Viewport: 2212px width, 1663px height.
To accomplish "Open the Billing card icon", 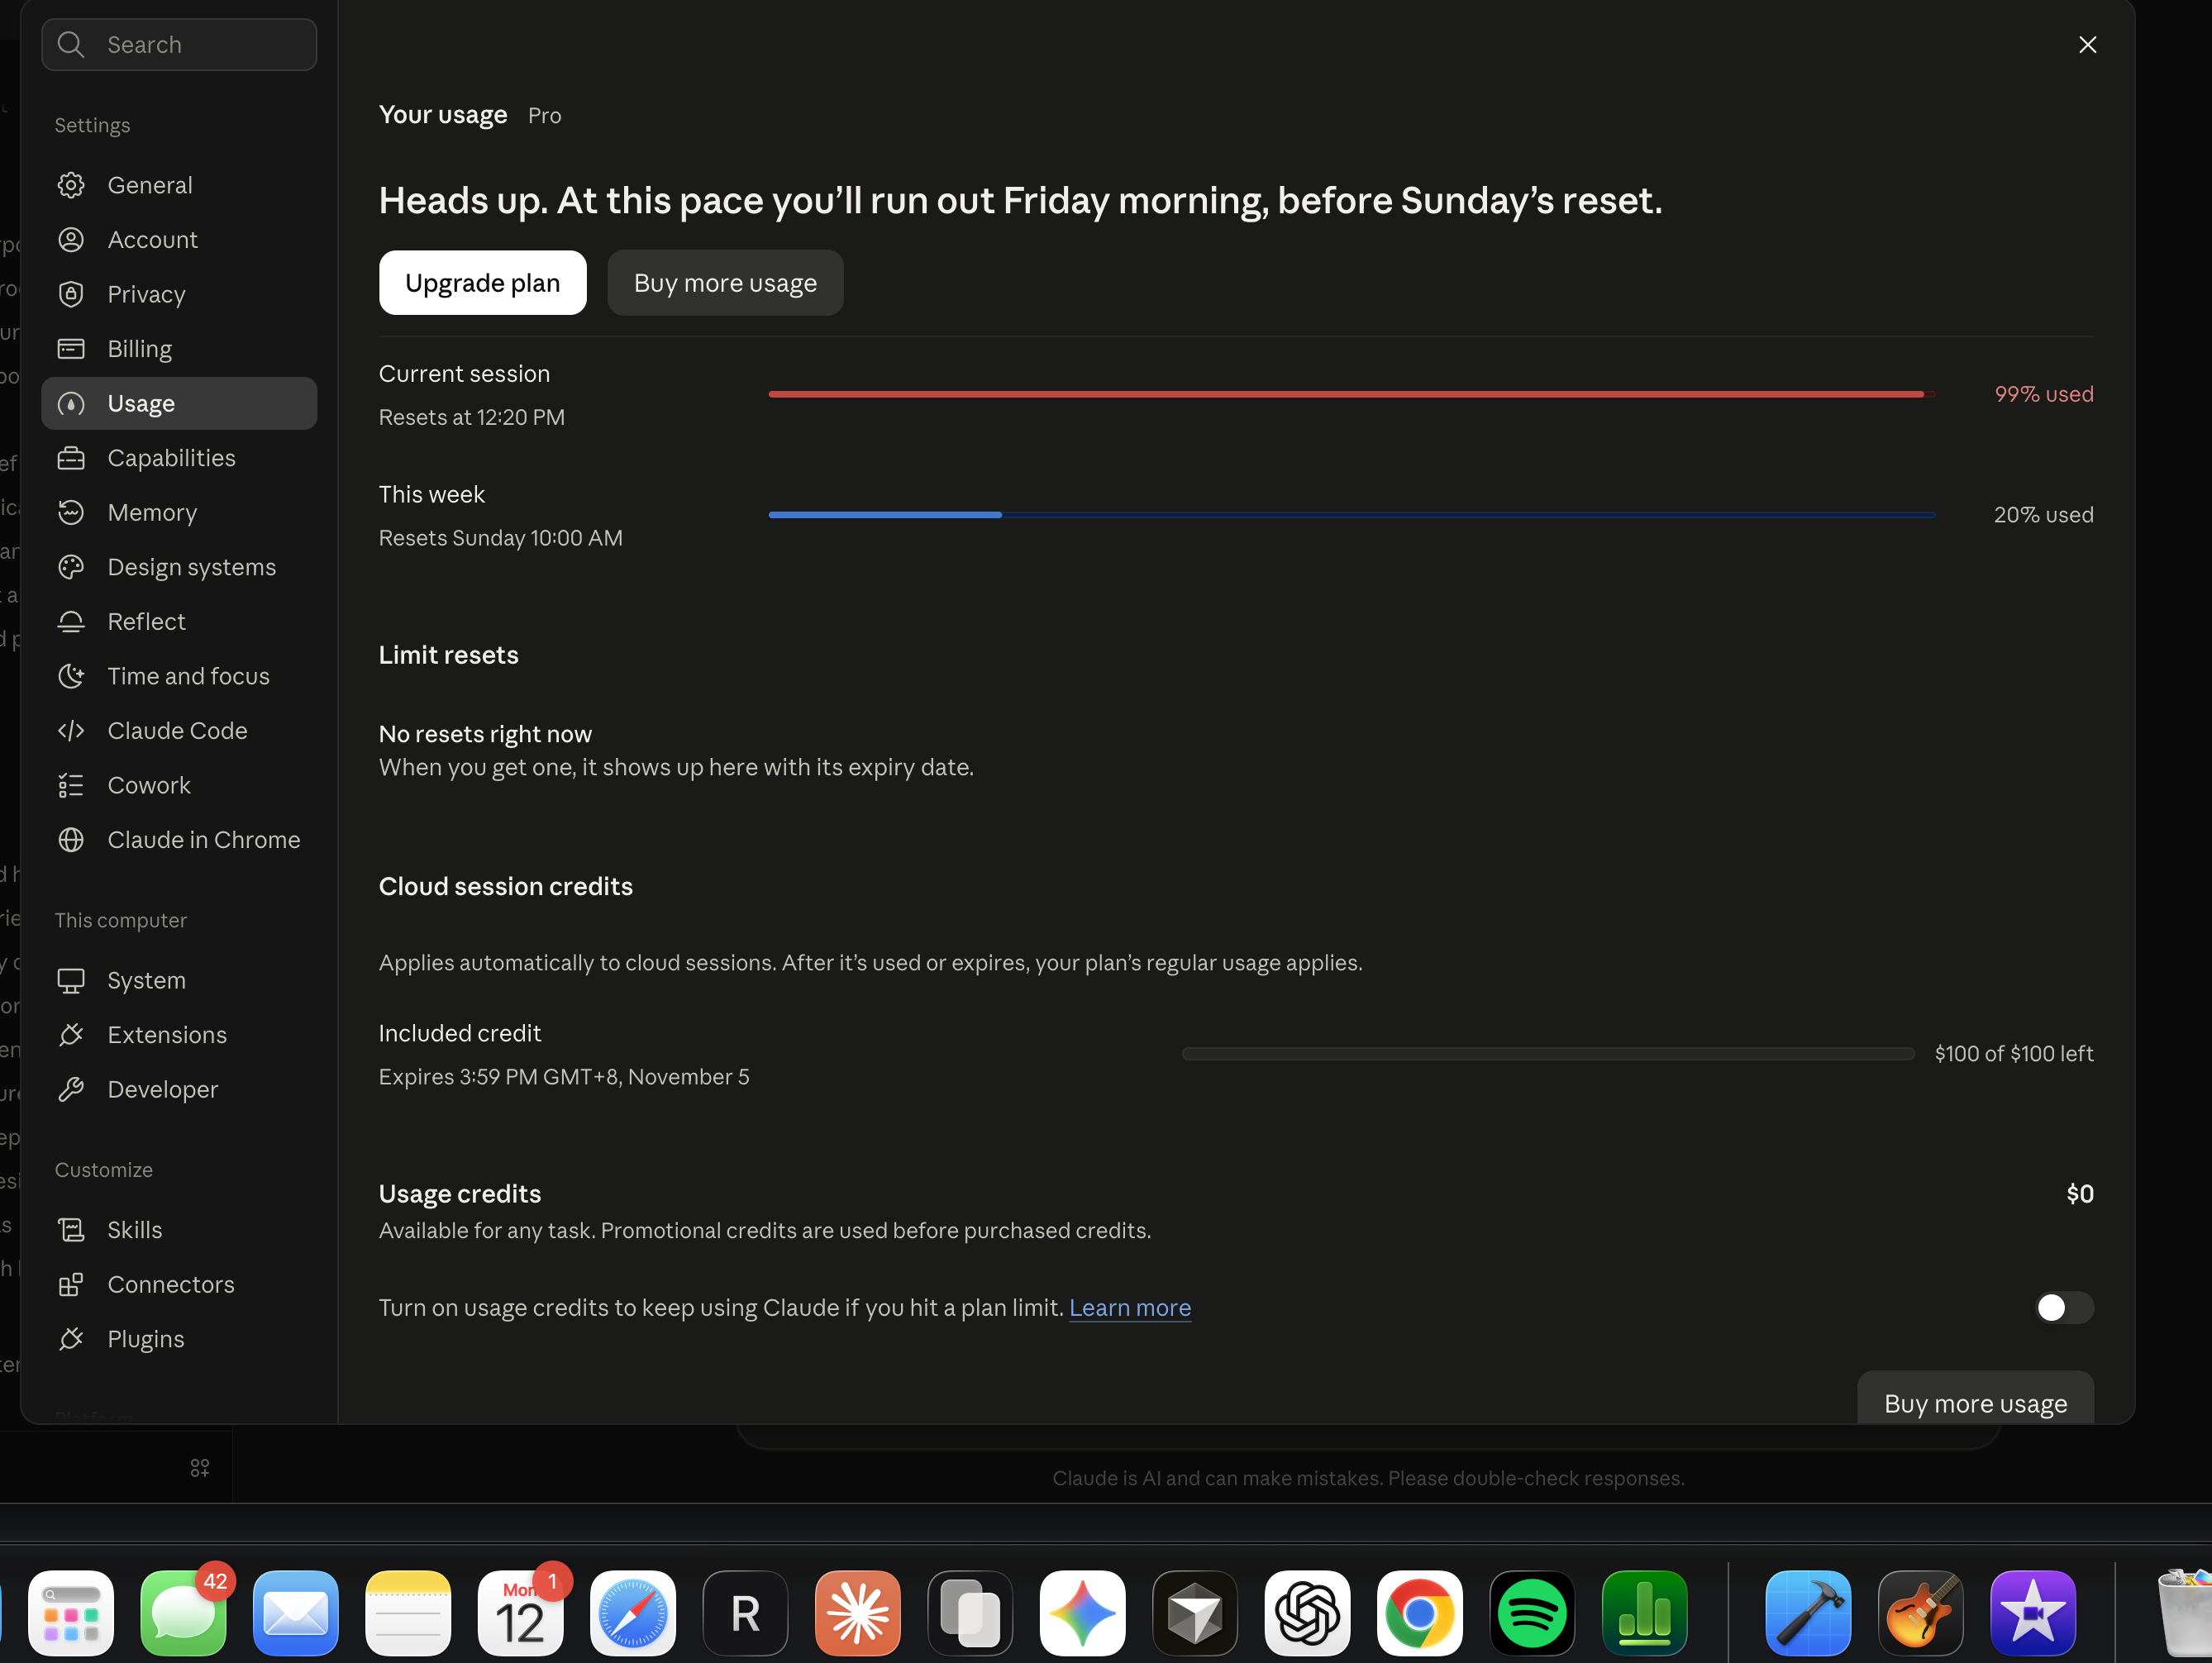I will (x=71, y=349).
